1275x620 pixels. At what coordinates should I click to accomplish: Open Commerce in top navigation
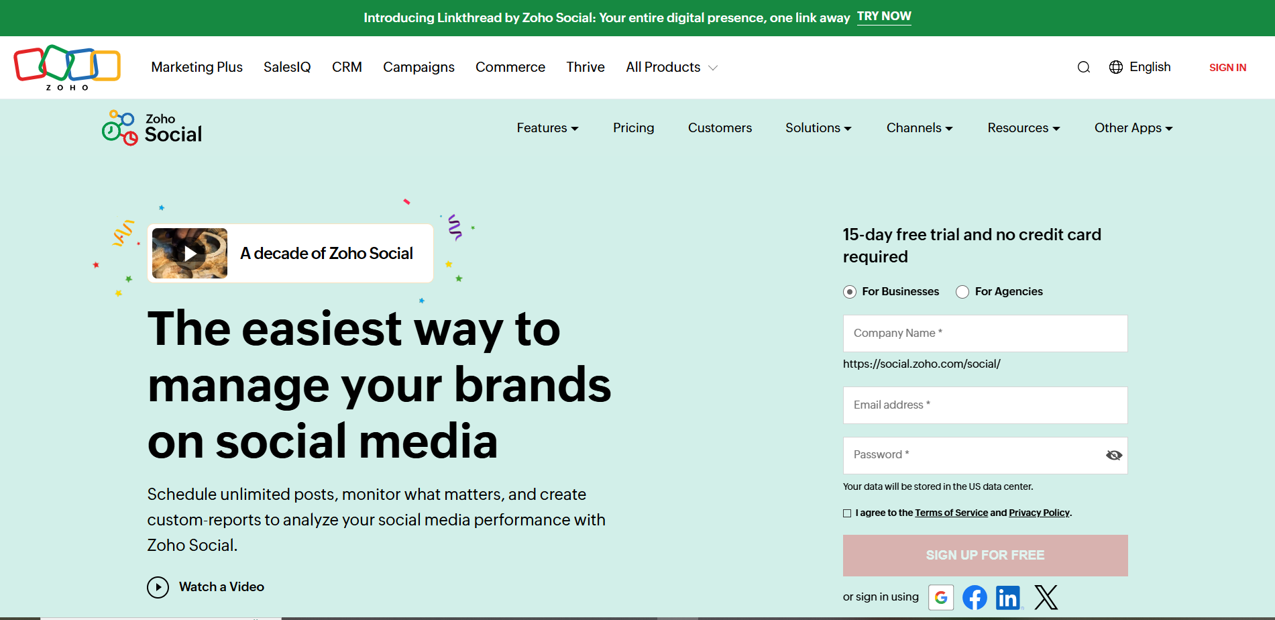tap(510, 67)
